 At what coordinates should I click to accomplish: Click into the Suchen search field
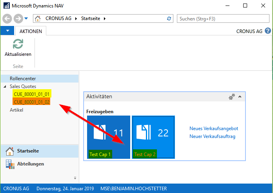click(223, 19)
